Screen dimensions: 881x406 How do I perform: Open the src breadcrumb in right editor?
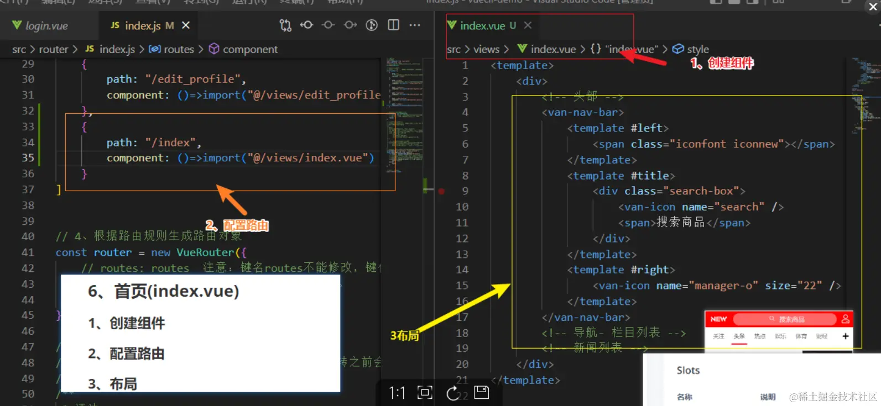pos(453,49)
